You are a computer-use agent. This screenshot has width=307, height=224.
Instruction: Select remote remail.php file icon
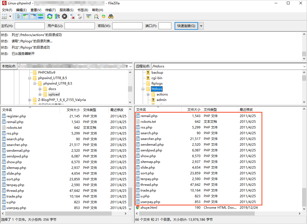pyautogui.click(x=138, y=116)
